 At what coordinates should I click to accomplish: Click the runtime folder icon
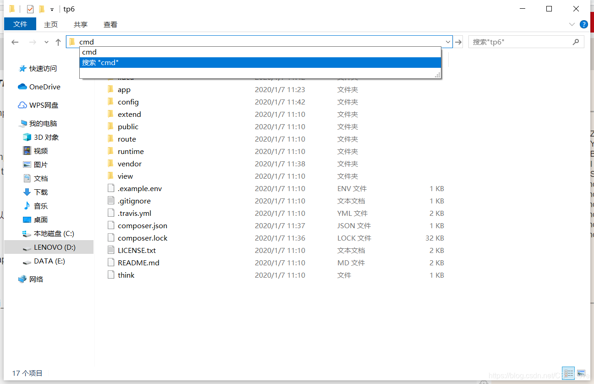click(110, 151)
